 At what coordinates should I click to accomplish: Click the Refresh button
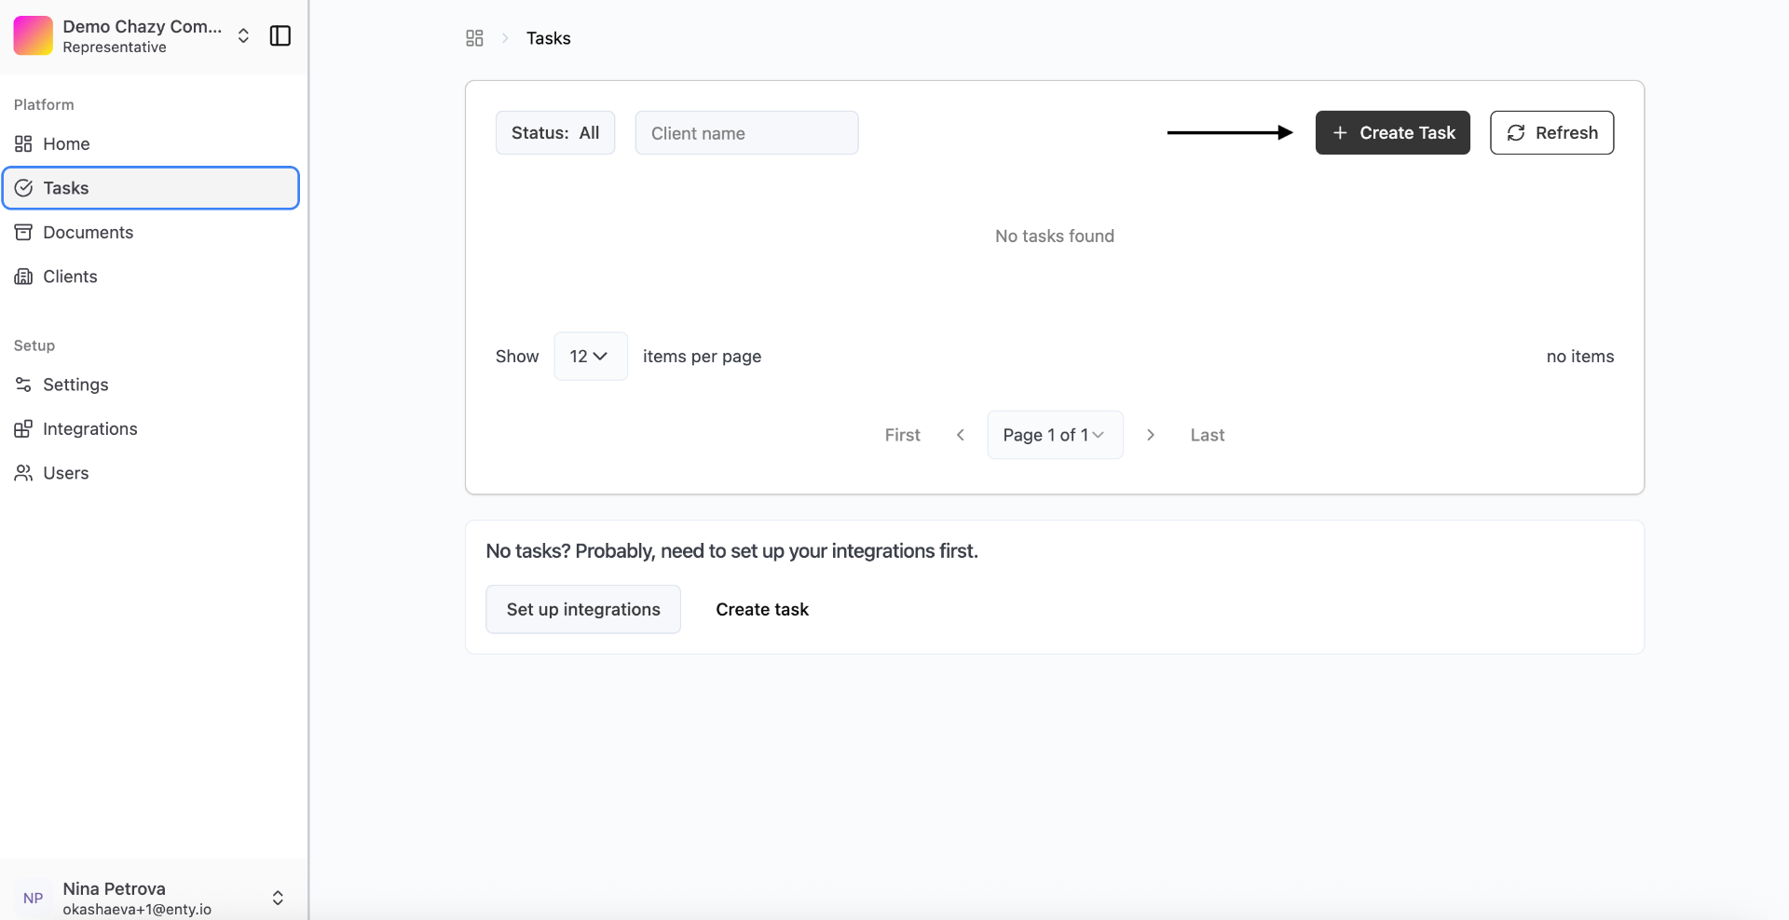pos(1552,133)
